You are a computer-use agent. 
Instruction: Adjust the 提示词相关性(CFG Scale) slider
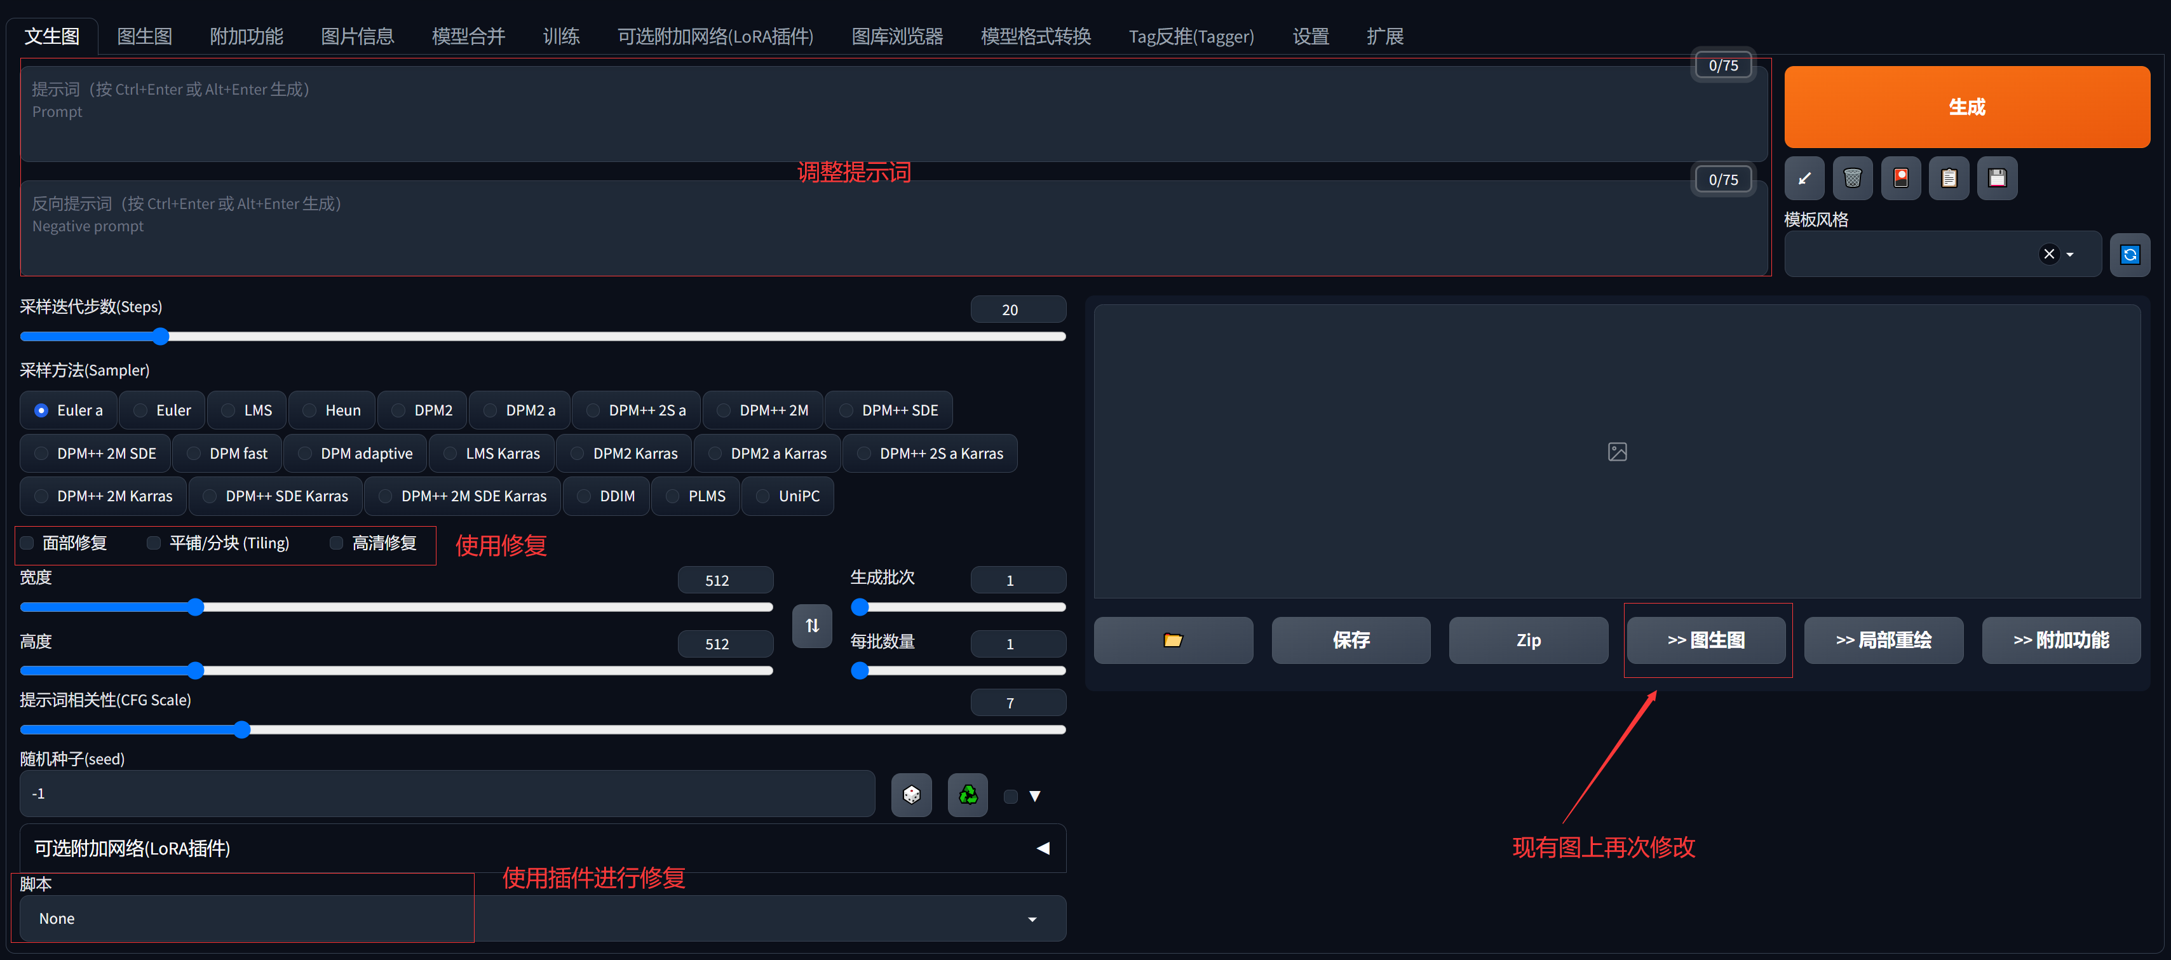pyautogui.click(x=543, y=729)
